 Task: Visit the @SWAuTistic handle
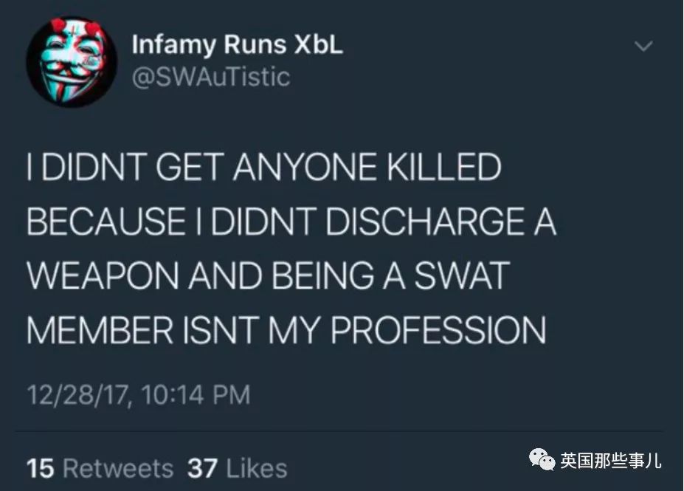click(211, 78)
